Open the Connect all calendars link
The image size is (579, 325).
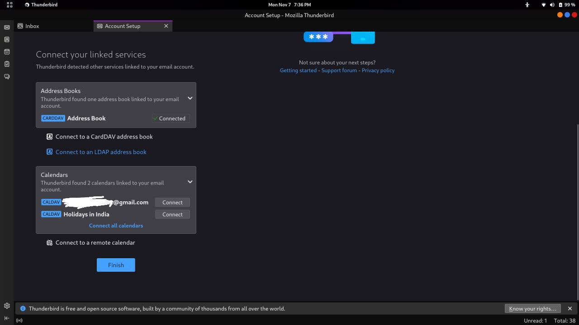pos(116,225)
